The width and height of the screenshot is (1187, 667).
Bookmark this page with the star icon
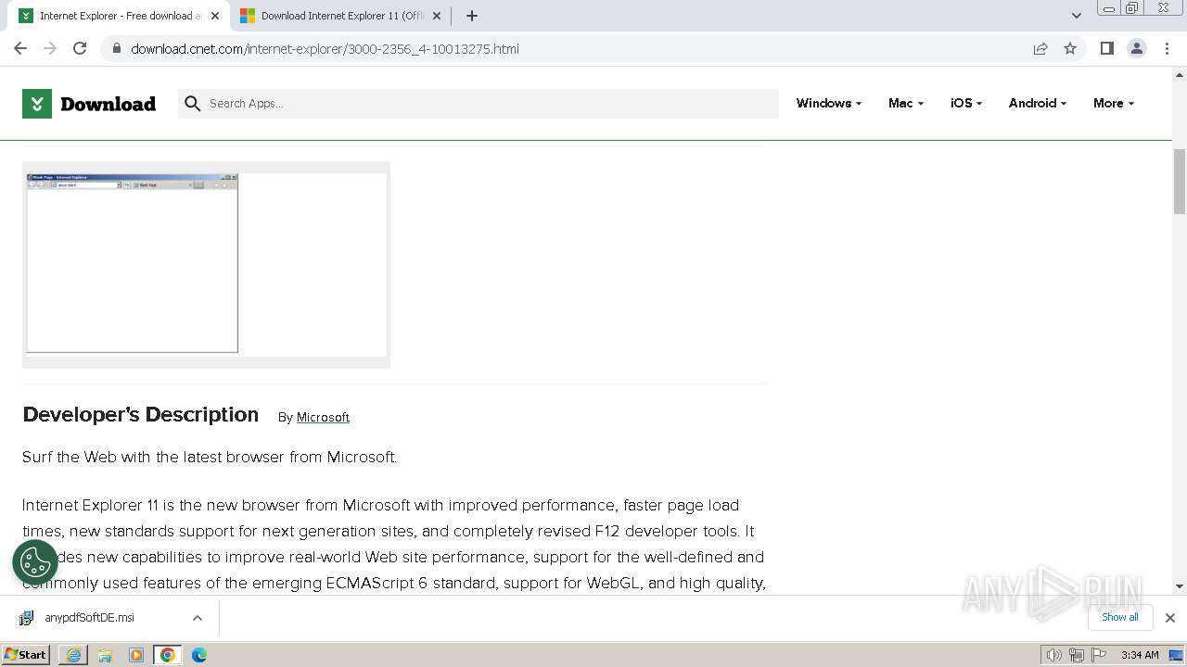(x=1070, y=48)
